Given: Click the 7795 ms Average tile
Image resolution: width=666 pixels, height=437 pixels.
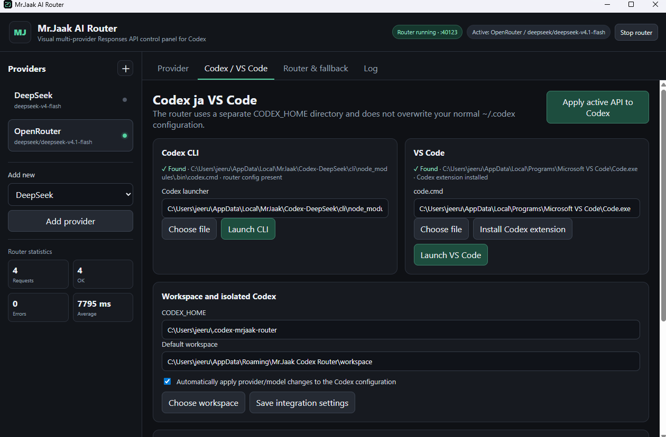Looking at the screenshot, I should (x=103, y=307).
